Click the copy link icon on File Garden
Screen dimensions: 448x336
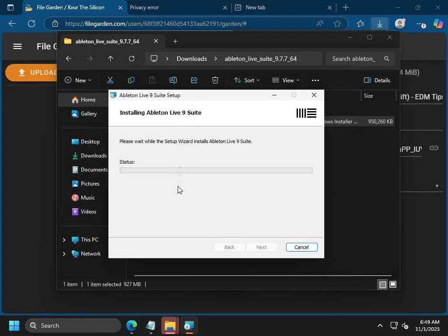(434, 148)
